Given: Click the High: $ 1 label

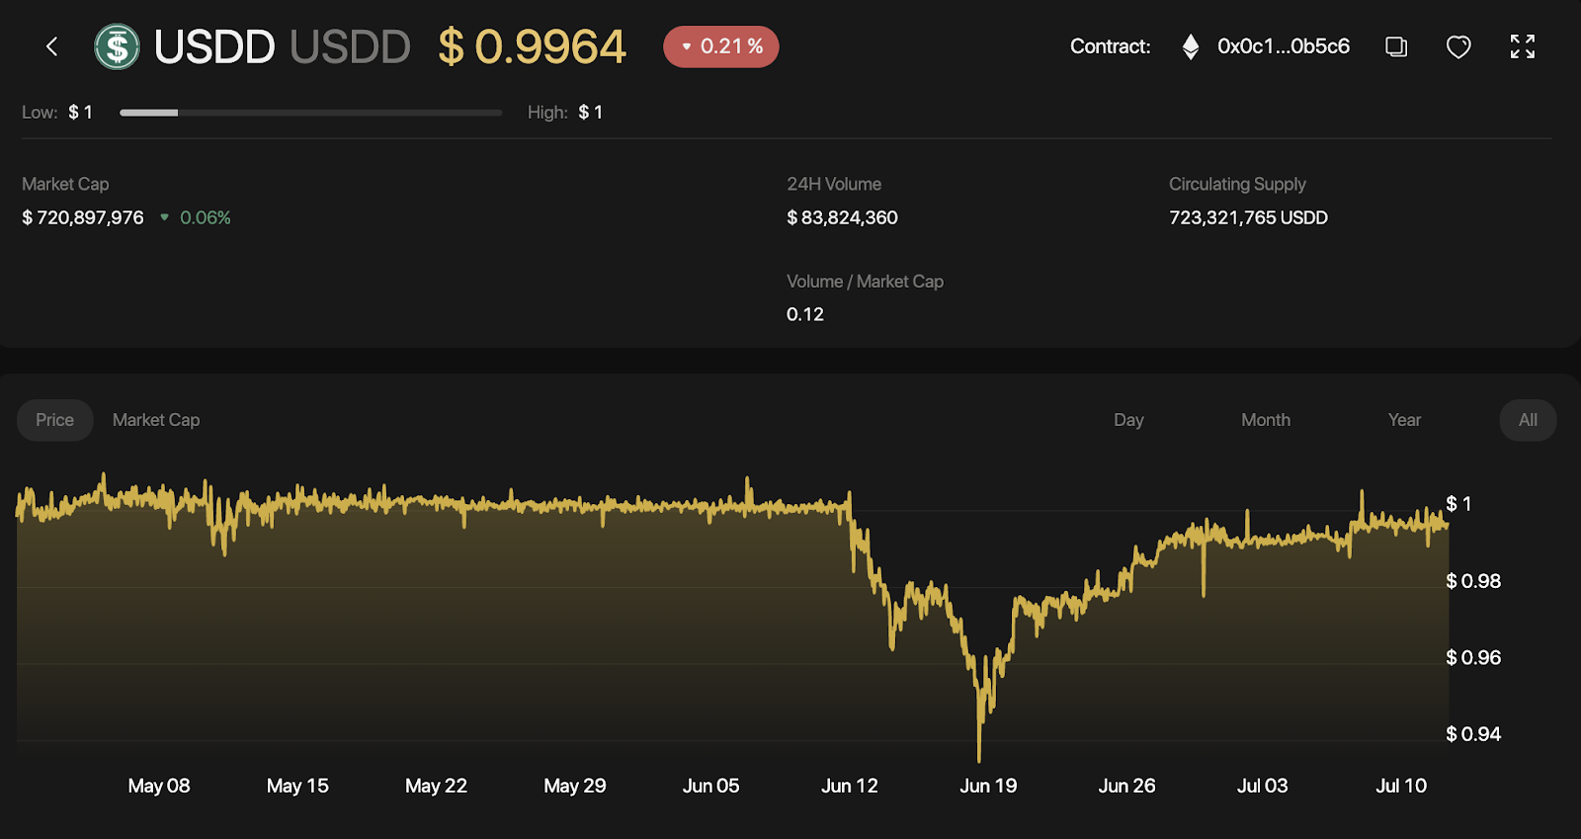Looking at the screenshot, I should tap(565, 113).
